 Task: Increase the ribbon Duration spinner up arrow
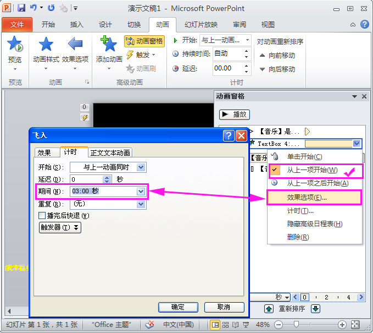tap(247, 51)
